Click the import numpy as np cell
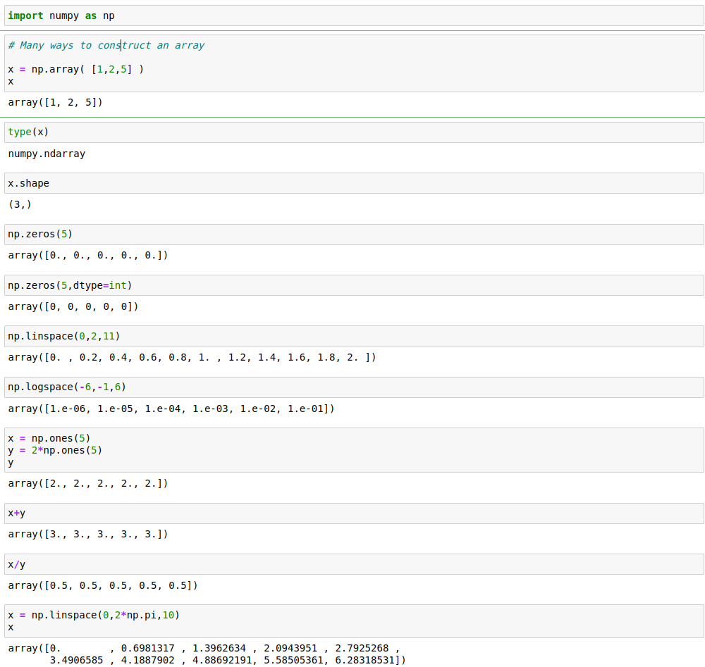Screen dimensions: 705x667 pyautogui.click(x=352, y=15)
